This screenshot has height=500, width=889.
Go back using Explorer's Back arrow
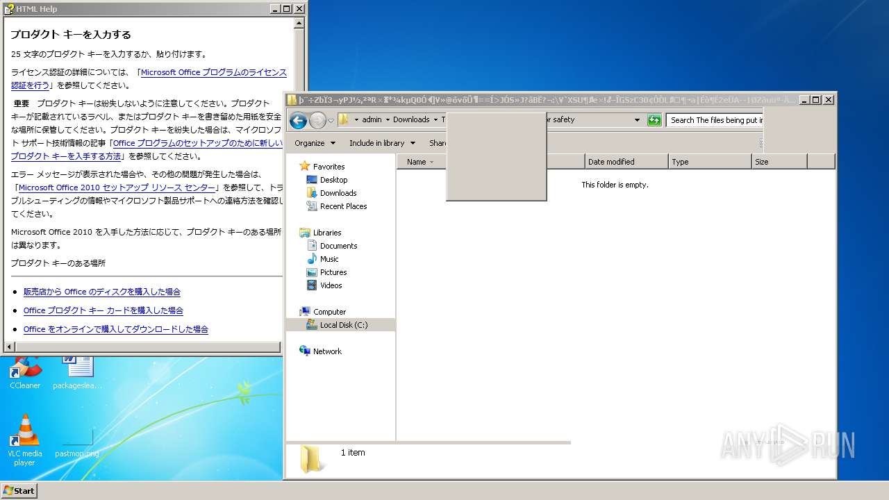point(298,120)
